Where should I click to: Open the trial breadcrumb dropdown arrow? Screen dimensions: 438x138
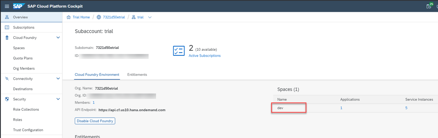(x=150, y=17)
